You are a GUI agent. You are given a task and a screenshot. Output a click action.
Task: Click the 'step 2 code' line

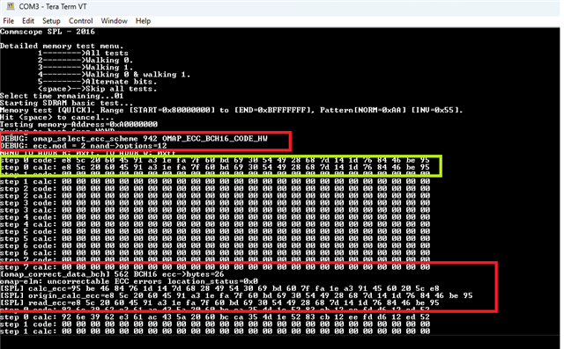pyautogui.click(x=215, y=189)
